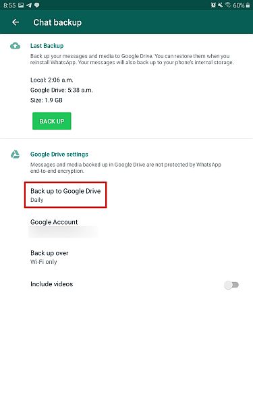Tap the Google Drive: 5:38 a.m. line
The image size is (253, 405).
click(x=61, y=90)
